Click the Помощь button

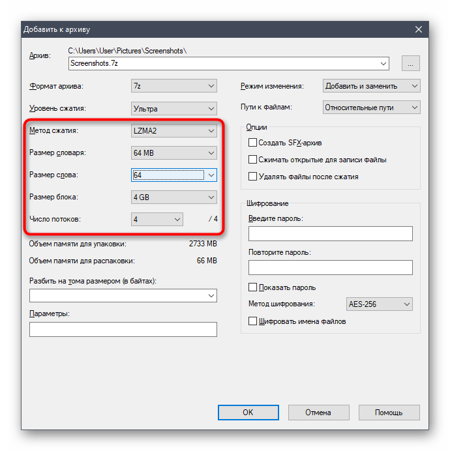click(389, 413)
